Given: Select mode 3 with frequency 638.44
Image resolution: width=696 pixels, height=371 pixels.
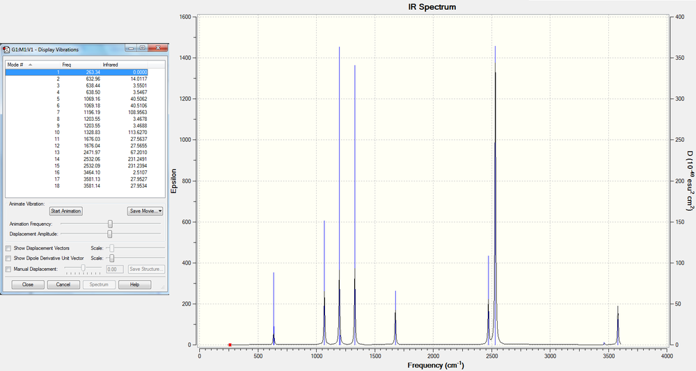Looking at the screenshot, I should tap(77, 85).
